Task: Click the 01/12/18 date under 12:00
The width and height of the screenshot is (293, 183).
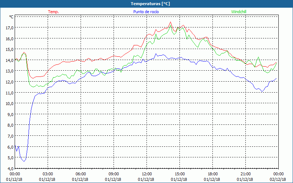Action: [146, 179]
